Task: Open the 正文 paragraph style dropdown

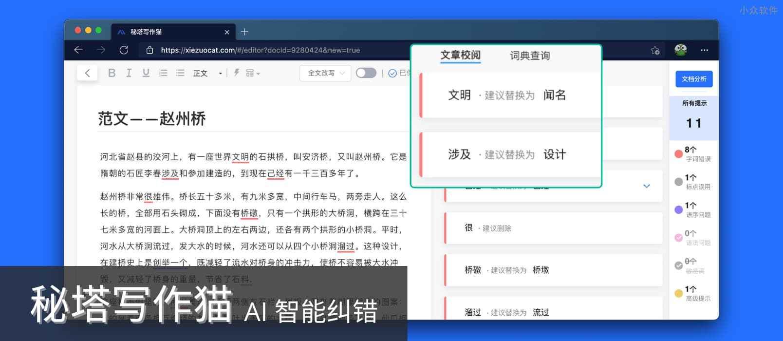Action: 207,73
